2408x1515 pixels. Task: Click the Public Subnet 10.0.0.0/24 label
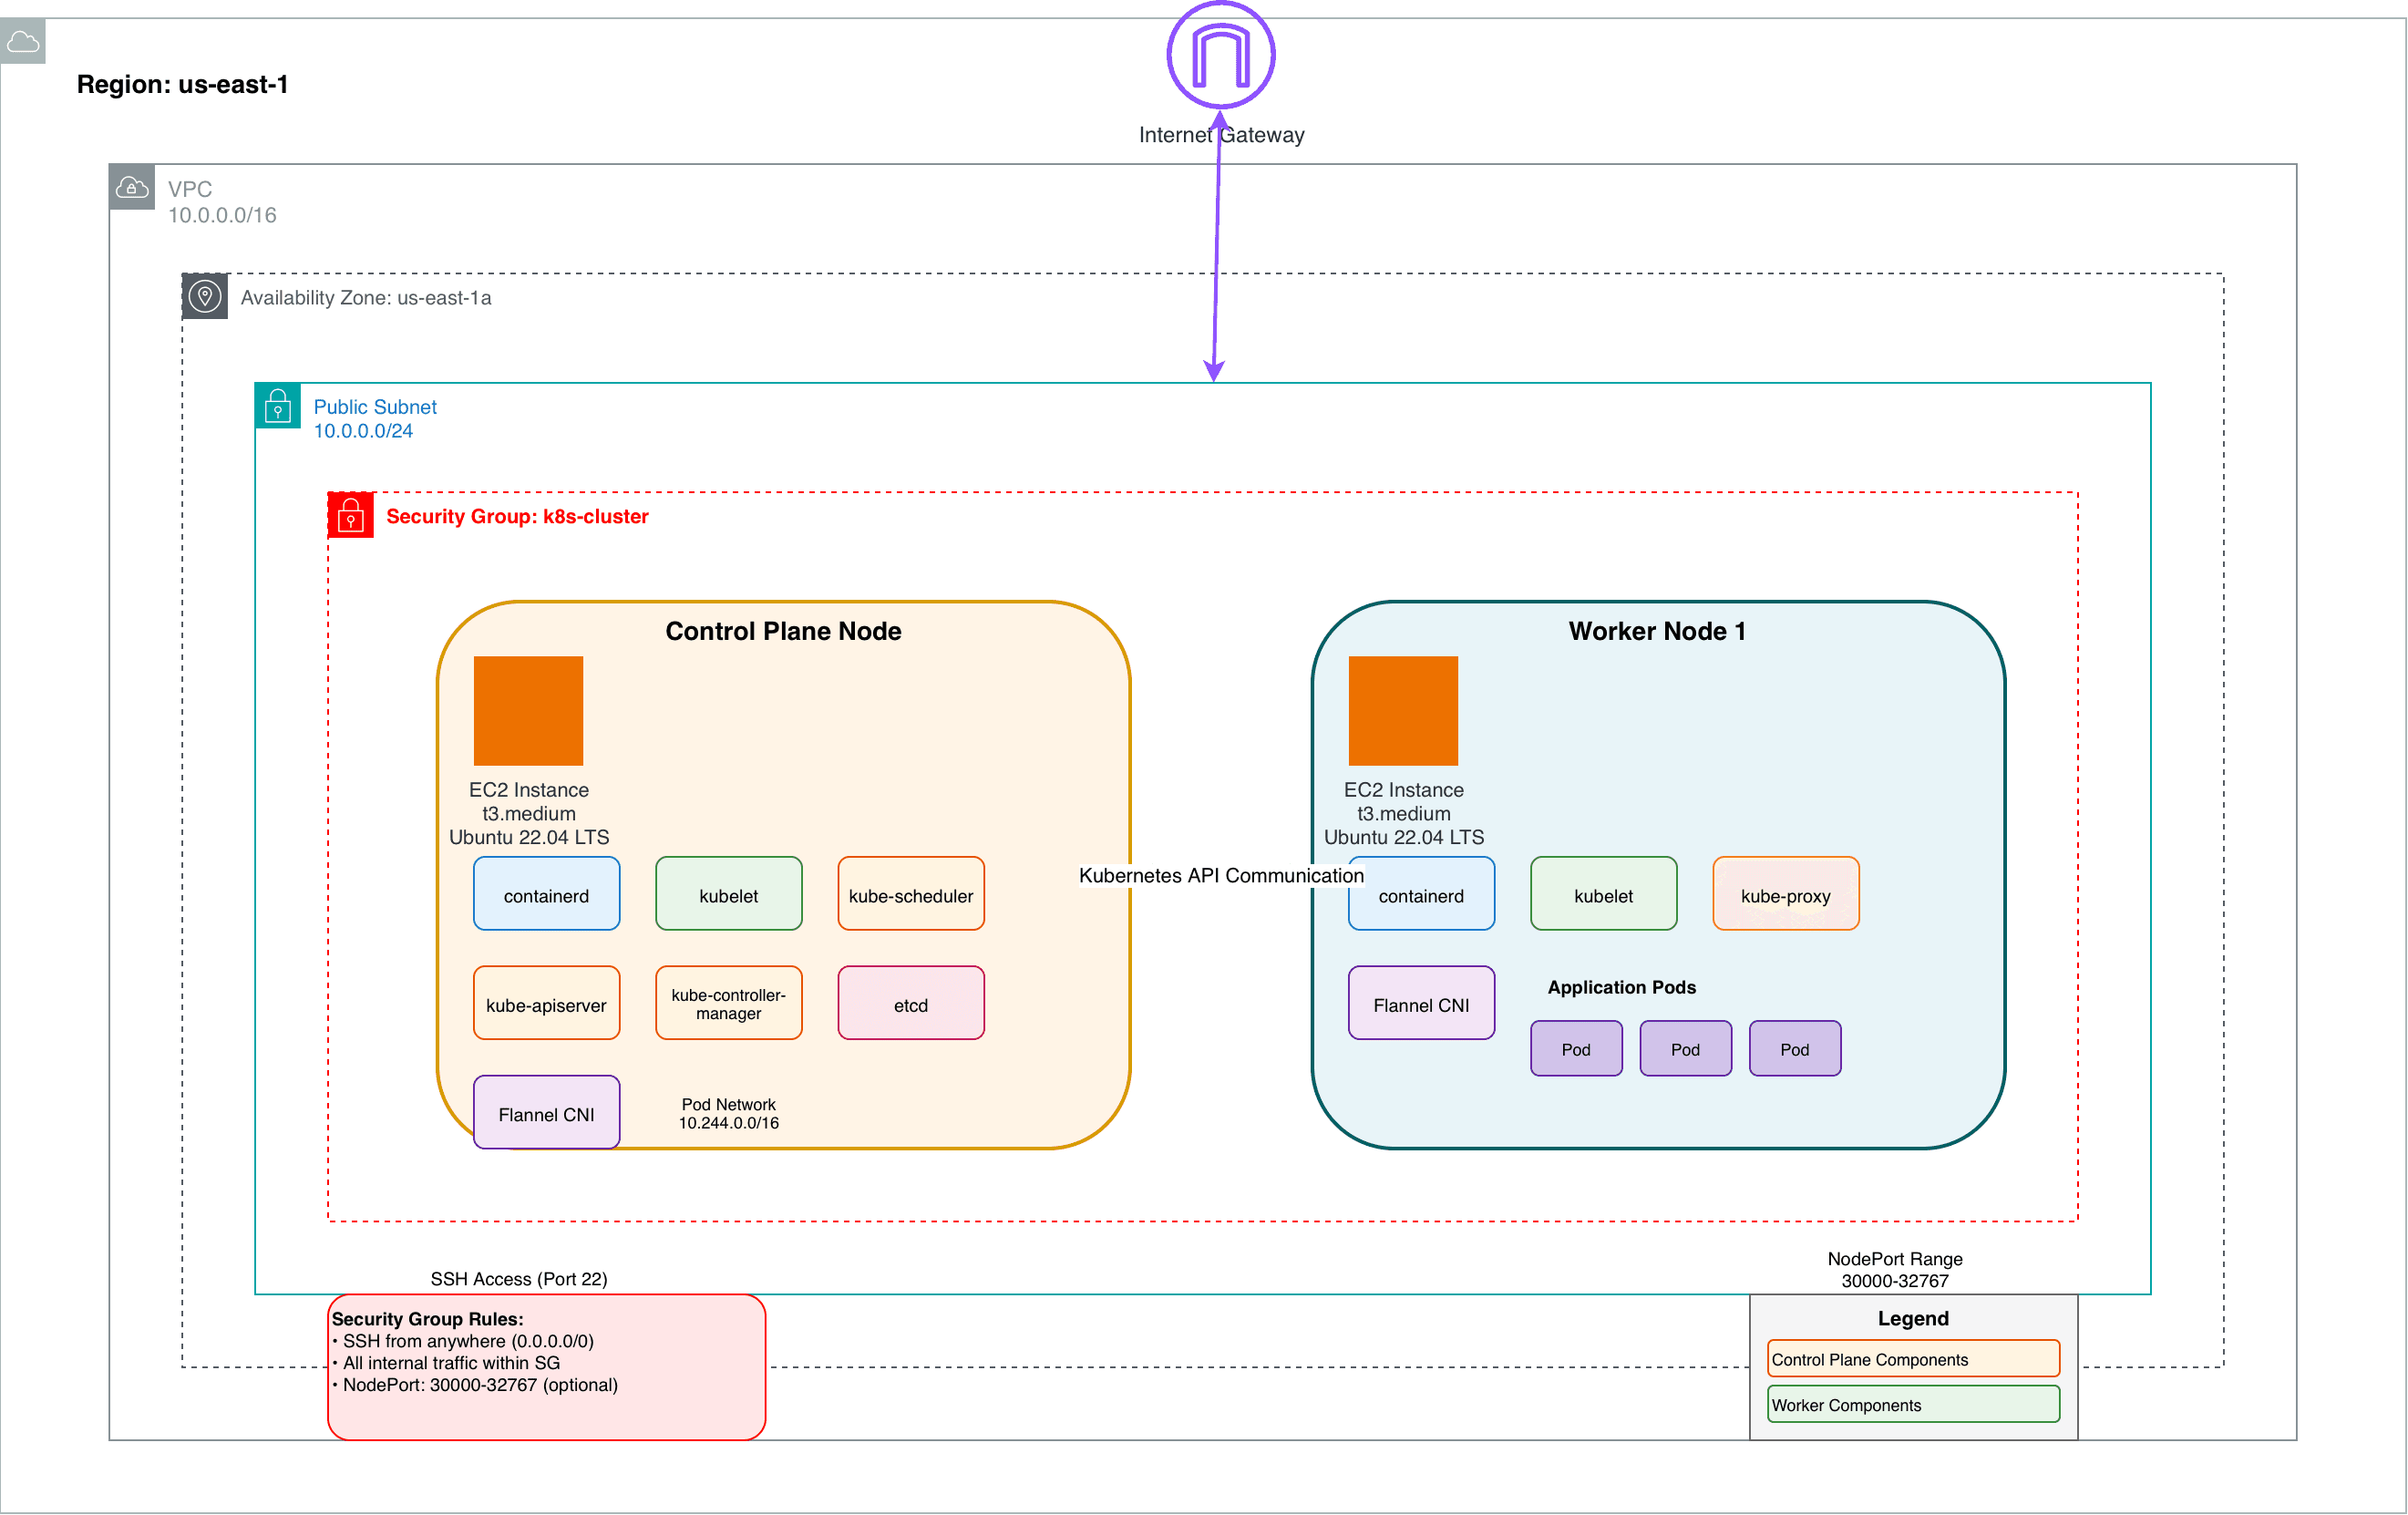point(375,419)
